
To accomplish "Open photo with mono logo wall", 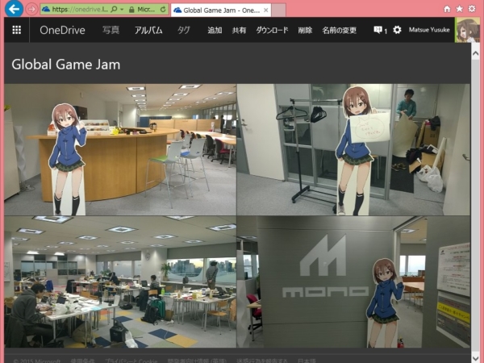I will [353, 282].
